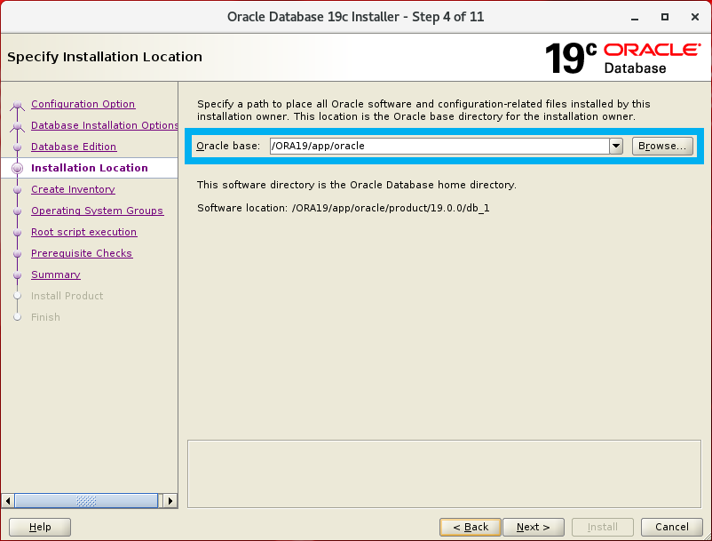Go to Database Installation Options step

pyautogui.click(x=105, y=125)
